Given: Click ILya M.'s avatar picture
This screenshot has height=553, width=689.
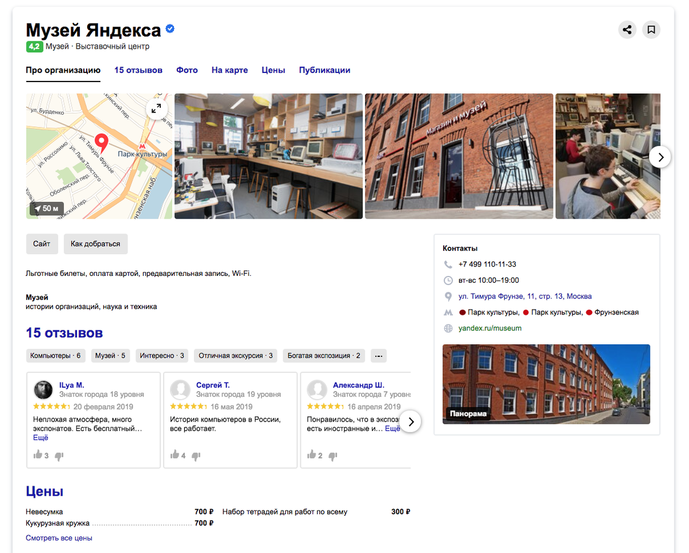Looking at the screenshot, I should (44, 390).
